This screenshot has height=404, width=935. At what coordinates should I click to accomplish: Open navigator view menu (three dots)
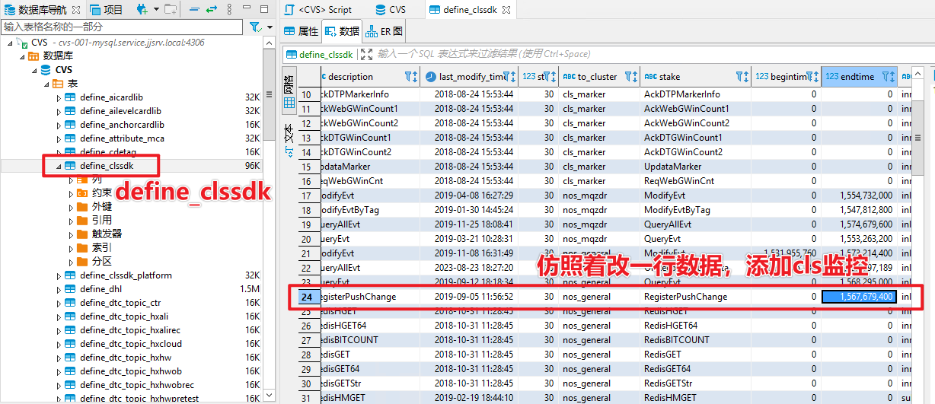click(229, 9)
